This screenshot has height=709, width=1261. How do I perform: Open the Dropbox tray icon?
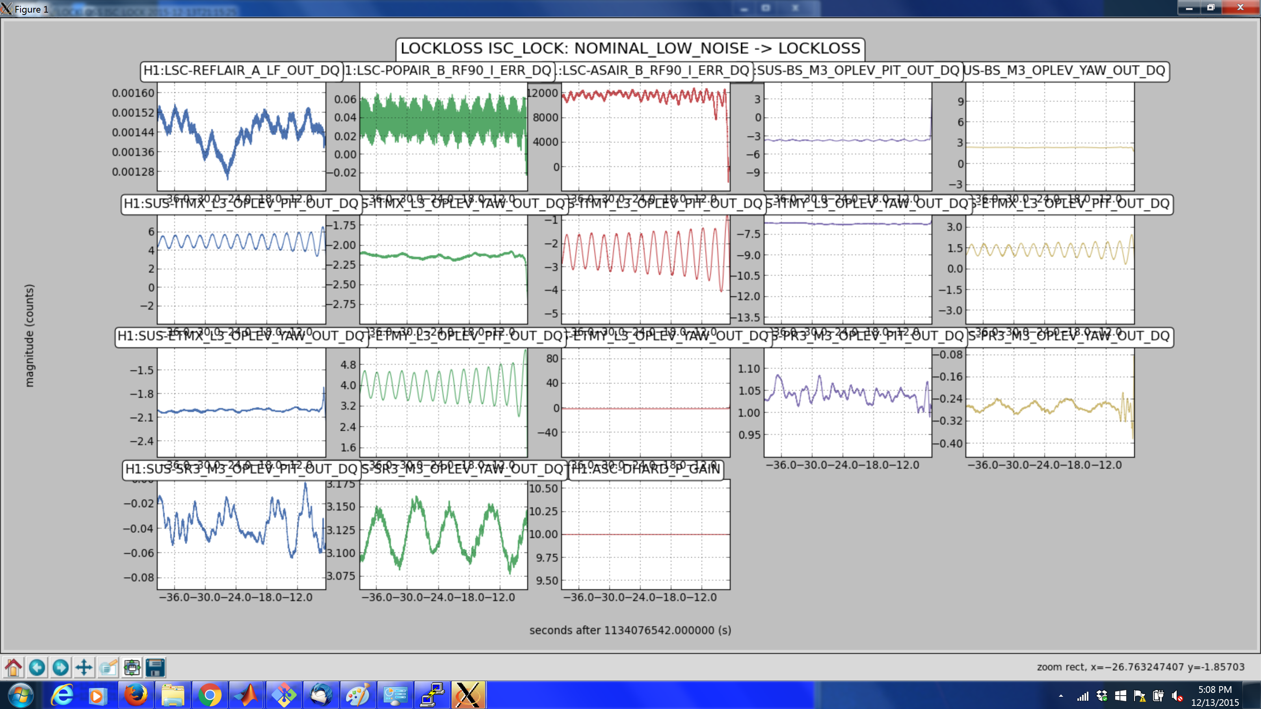1102,696
